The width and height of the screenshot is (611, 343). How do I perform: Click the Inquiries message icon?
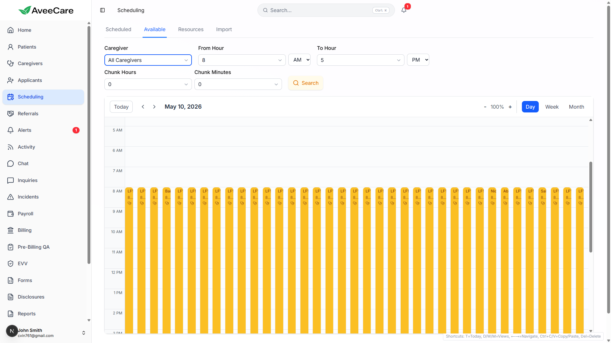point(11,180)
